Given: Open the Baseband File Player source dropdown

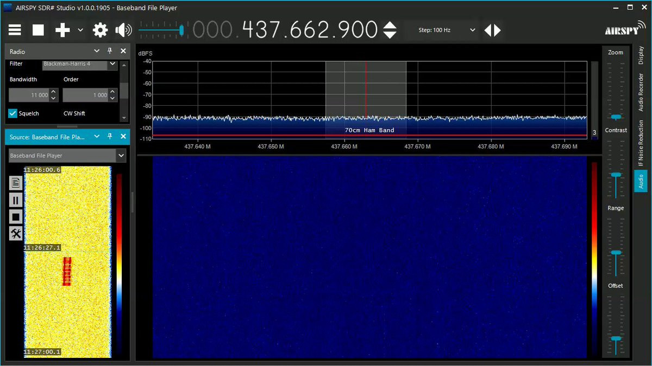Looking at the screenshot, I should 67,156.
